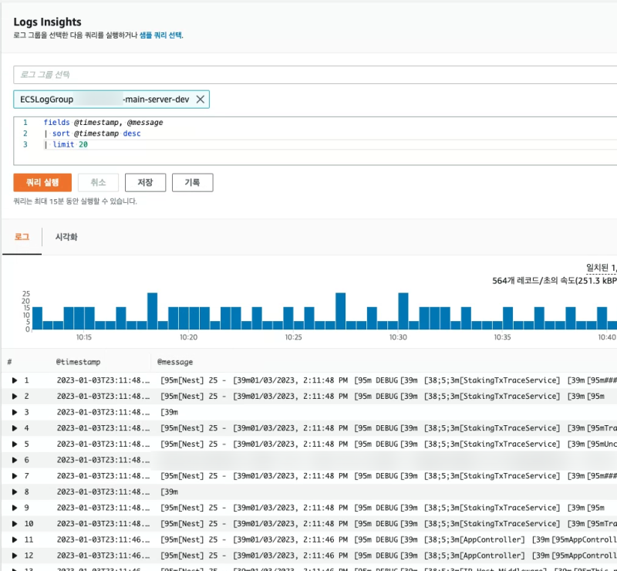
Task: Expand log row 11 AppController entry
Action: (x=15, y=539)
